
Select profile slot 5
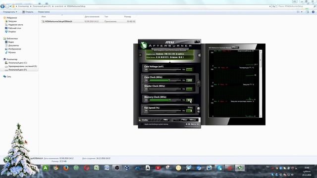[x=161, y=120]
